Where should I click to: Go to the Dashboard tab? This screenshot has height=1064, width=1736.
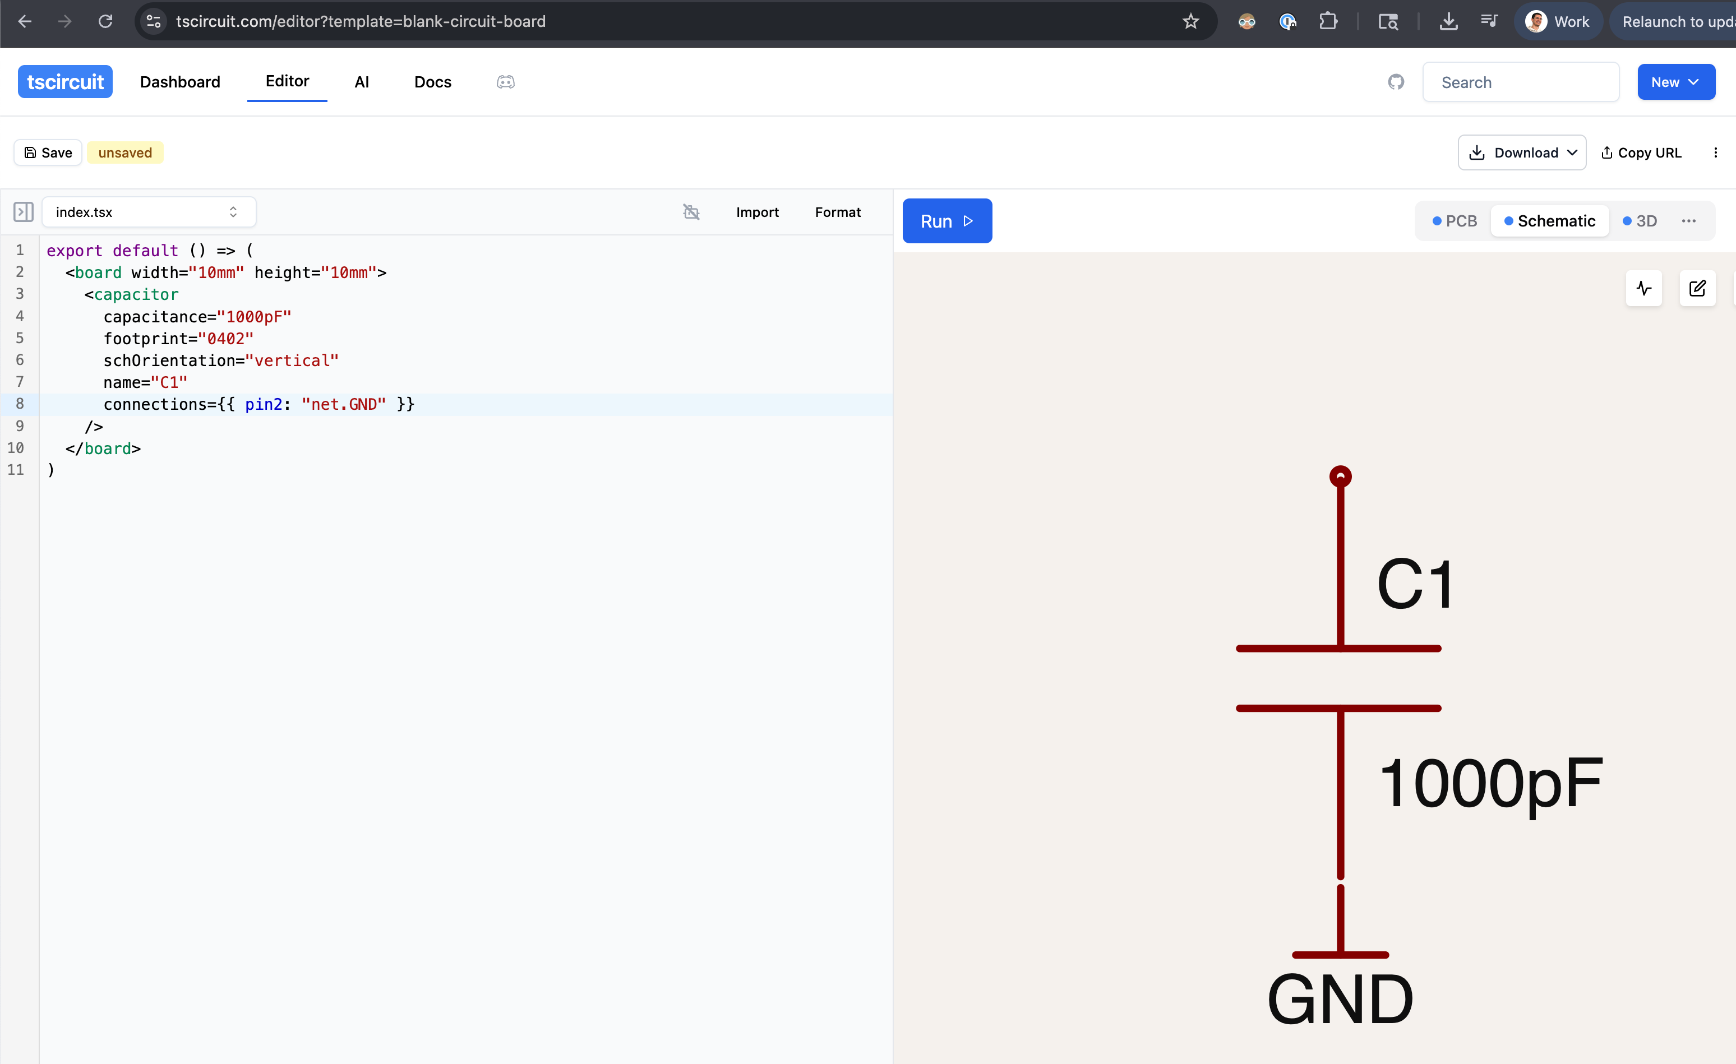[x=179, y=82]
